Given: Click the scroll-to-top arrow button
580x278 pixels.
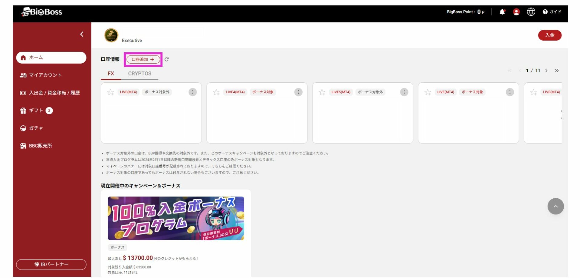Looking at the screenshot, I should tap(555, 206).
